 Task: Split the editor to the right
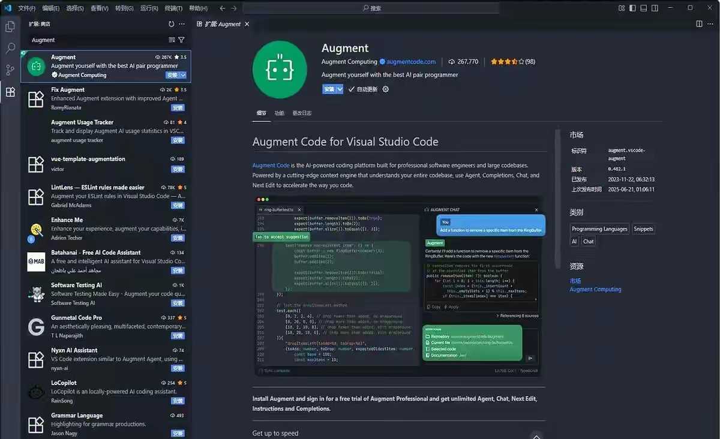pyautogui.click(x=699, y=24)
